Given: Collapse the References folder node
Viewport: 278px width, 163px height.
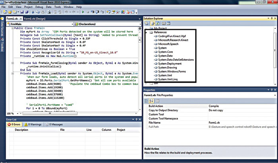Looking at the screenshot, I should pyautogui.click(x=147, y=32).
